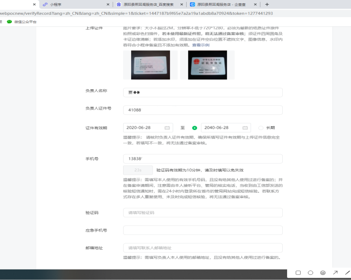Click the 微信公众平台 bookmark icon
The image size is (351, 280).
click(9, 22)
